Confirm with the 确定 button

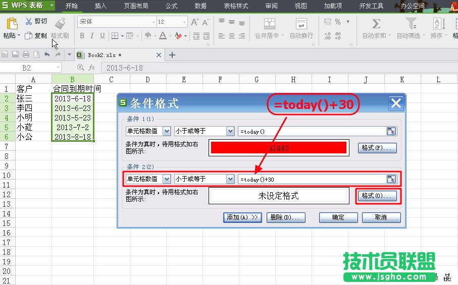tap(338, 217)
